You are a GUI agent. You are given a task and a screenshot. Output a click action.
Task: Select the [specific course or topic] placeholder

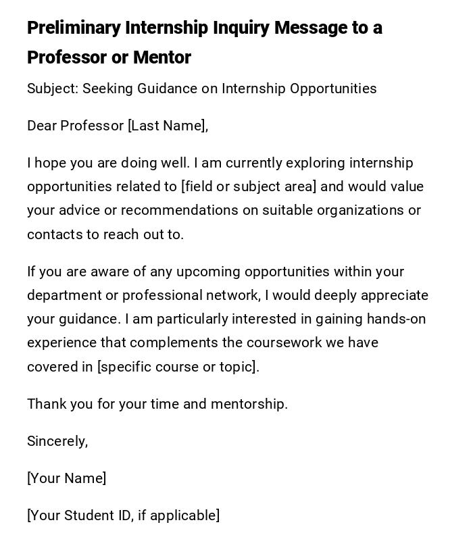coord(178,367)
